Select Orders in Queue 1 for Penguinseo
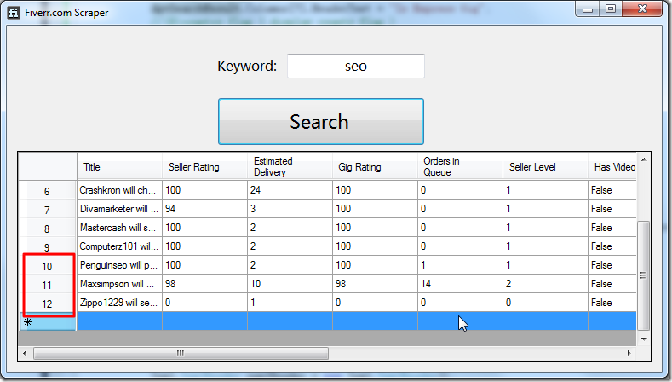Image resolution: width=672 pixels, height=382 pixels. coord(460,266)
